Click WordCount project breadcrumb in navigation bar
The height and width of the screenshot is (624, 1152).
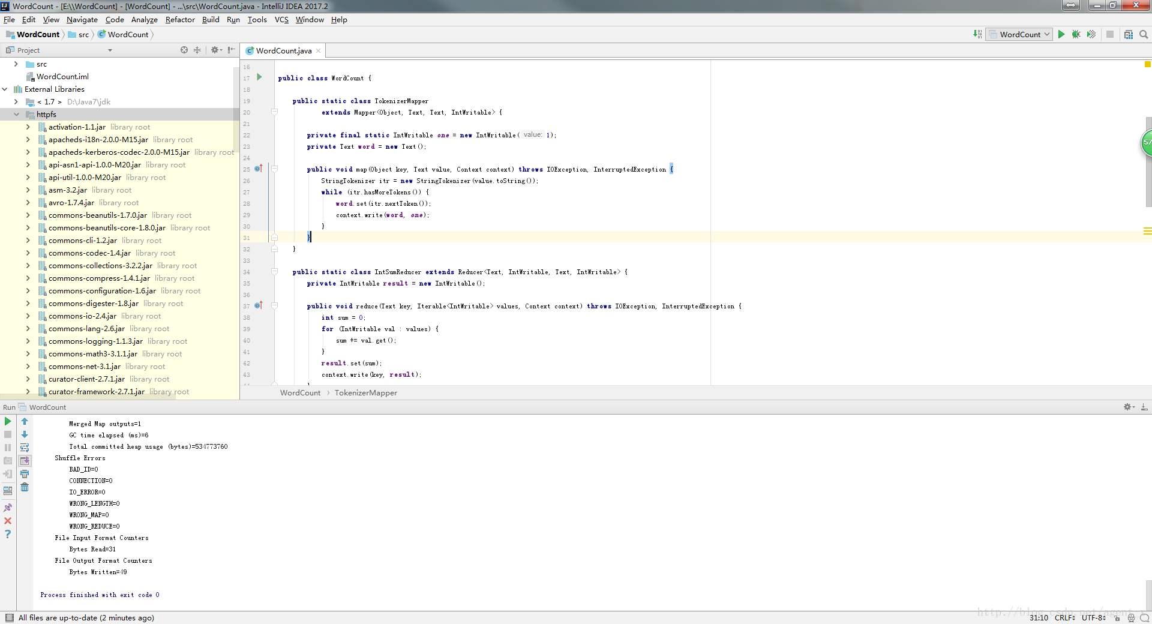click(32, 34)
